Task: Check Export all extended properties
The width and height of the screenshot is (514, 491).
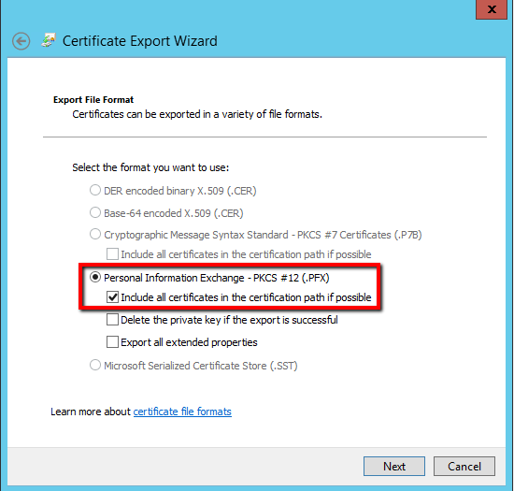Action: [112, 341]
